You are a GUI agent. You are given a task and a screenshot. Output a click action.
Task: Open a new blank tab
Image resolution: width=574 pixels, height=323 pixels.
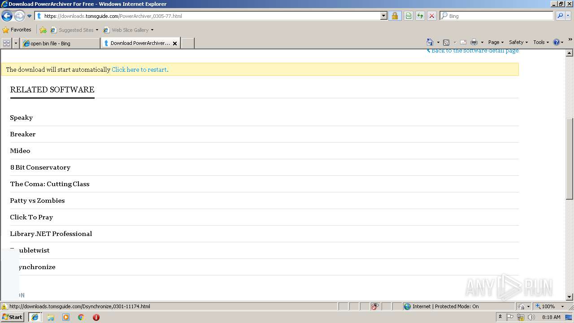point(187,43)
